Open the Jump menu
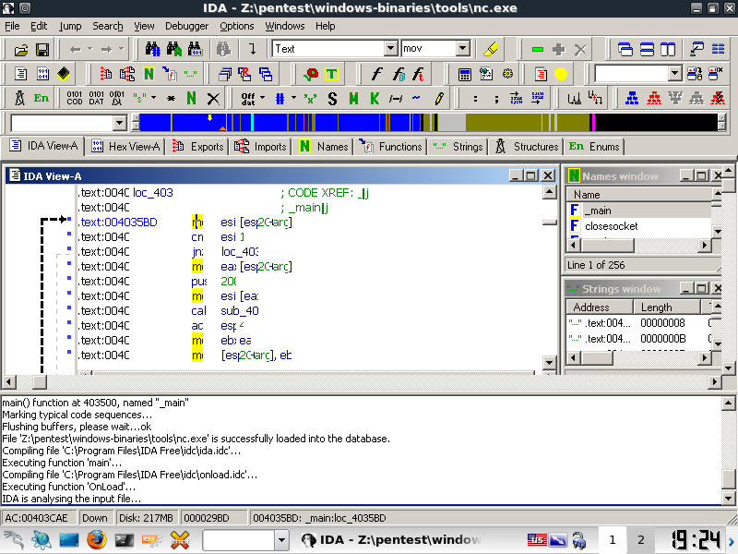Image resolution: width=738 pixels, height=554 pixels. (x=70, y=26)
